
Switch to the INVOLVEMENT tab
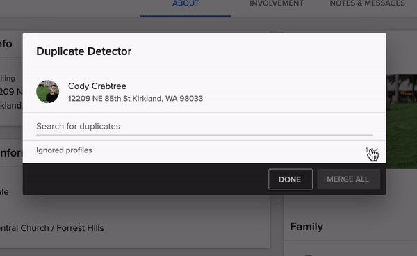[x=277, y=3]
